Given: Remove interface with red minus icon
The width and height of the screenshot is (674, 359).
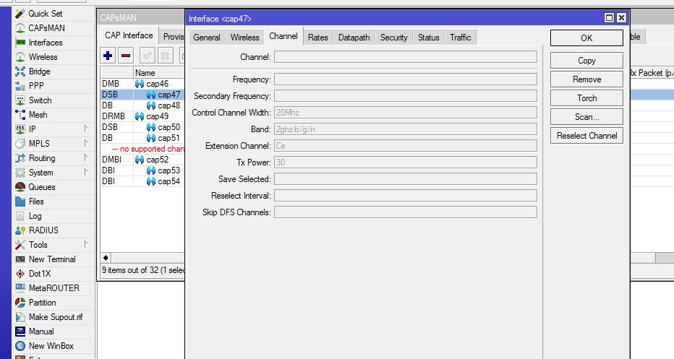Looking at the screenshot, I should (126, 56).
